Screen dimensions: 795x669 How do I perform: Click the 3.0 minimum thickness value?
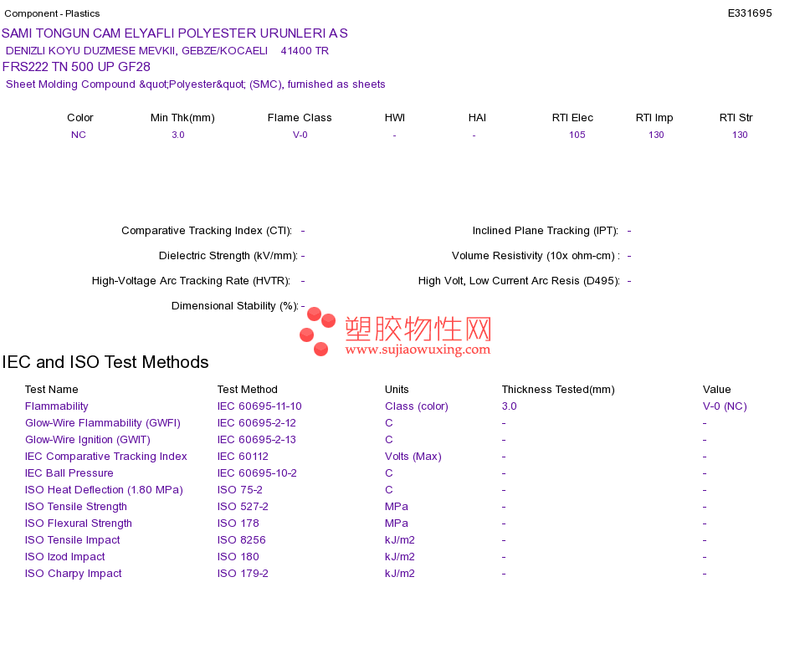tap(178, 135)
